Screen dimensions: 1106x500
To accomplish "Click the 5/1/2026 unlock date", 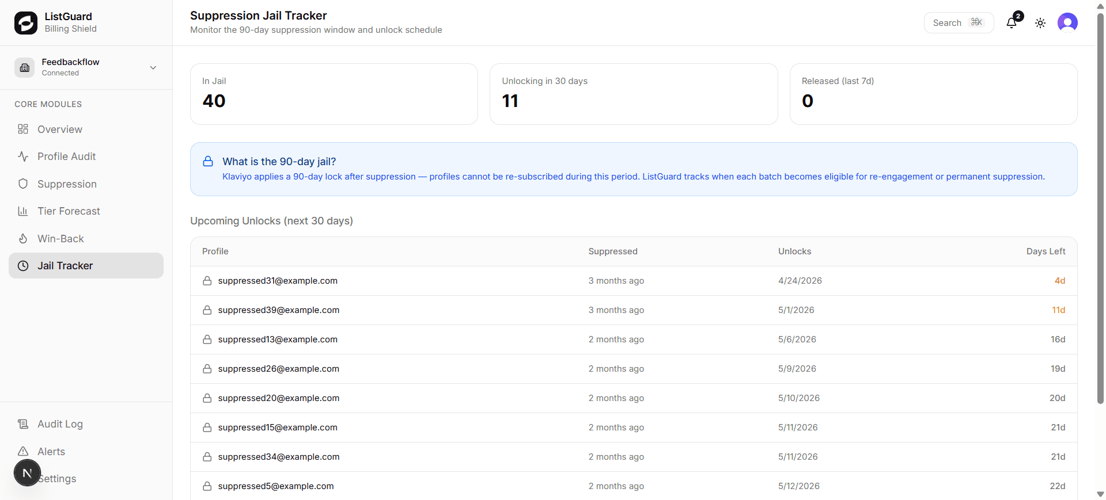I will coord(796,310).
